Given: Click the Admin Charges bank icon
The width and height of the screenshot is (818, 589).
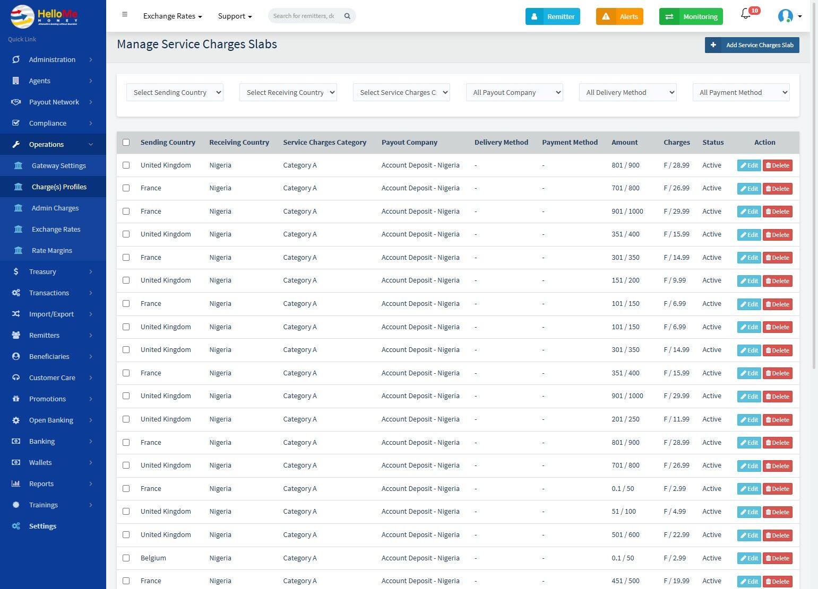Looking at the screenshot, I should pos(19,208).
